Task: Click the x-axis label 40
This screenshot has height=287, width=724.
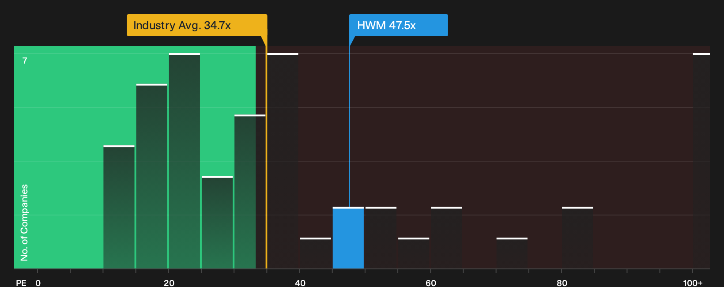Action: 300,283
